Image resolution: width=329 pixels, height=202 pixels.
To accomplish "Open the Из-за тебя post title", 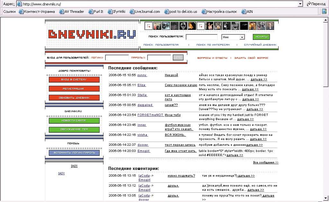I will (173, 115).
